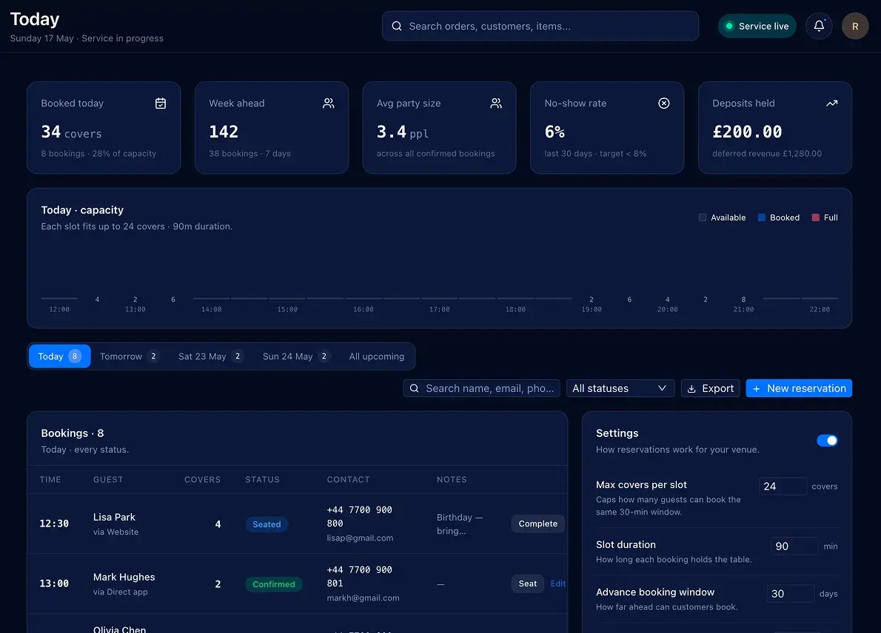Click the Confirmed status badge for Mark Hughes

click(x=274, y=584)
